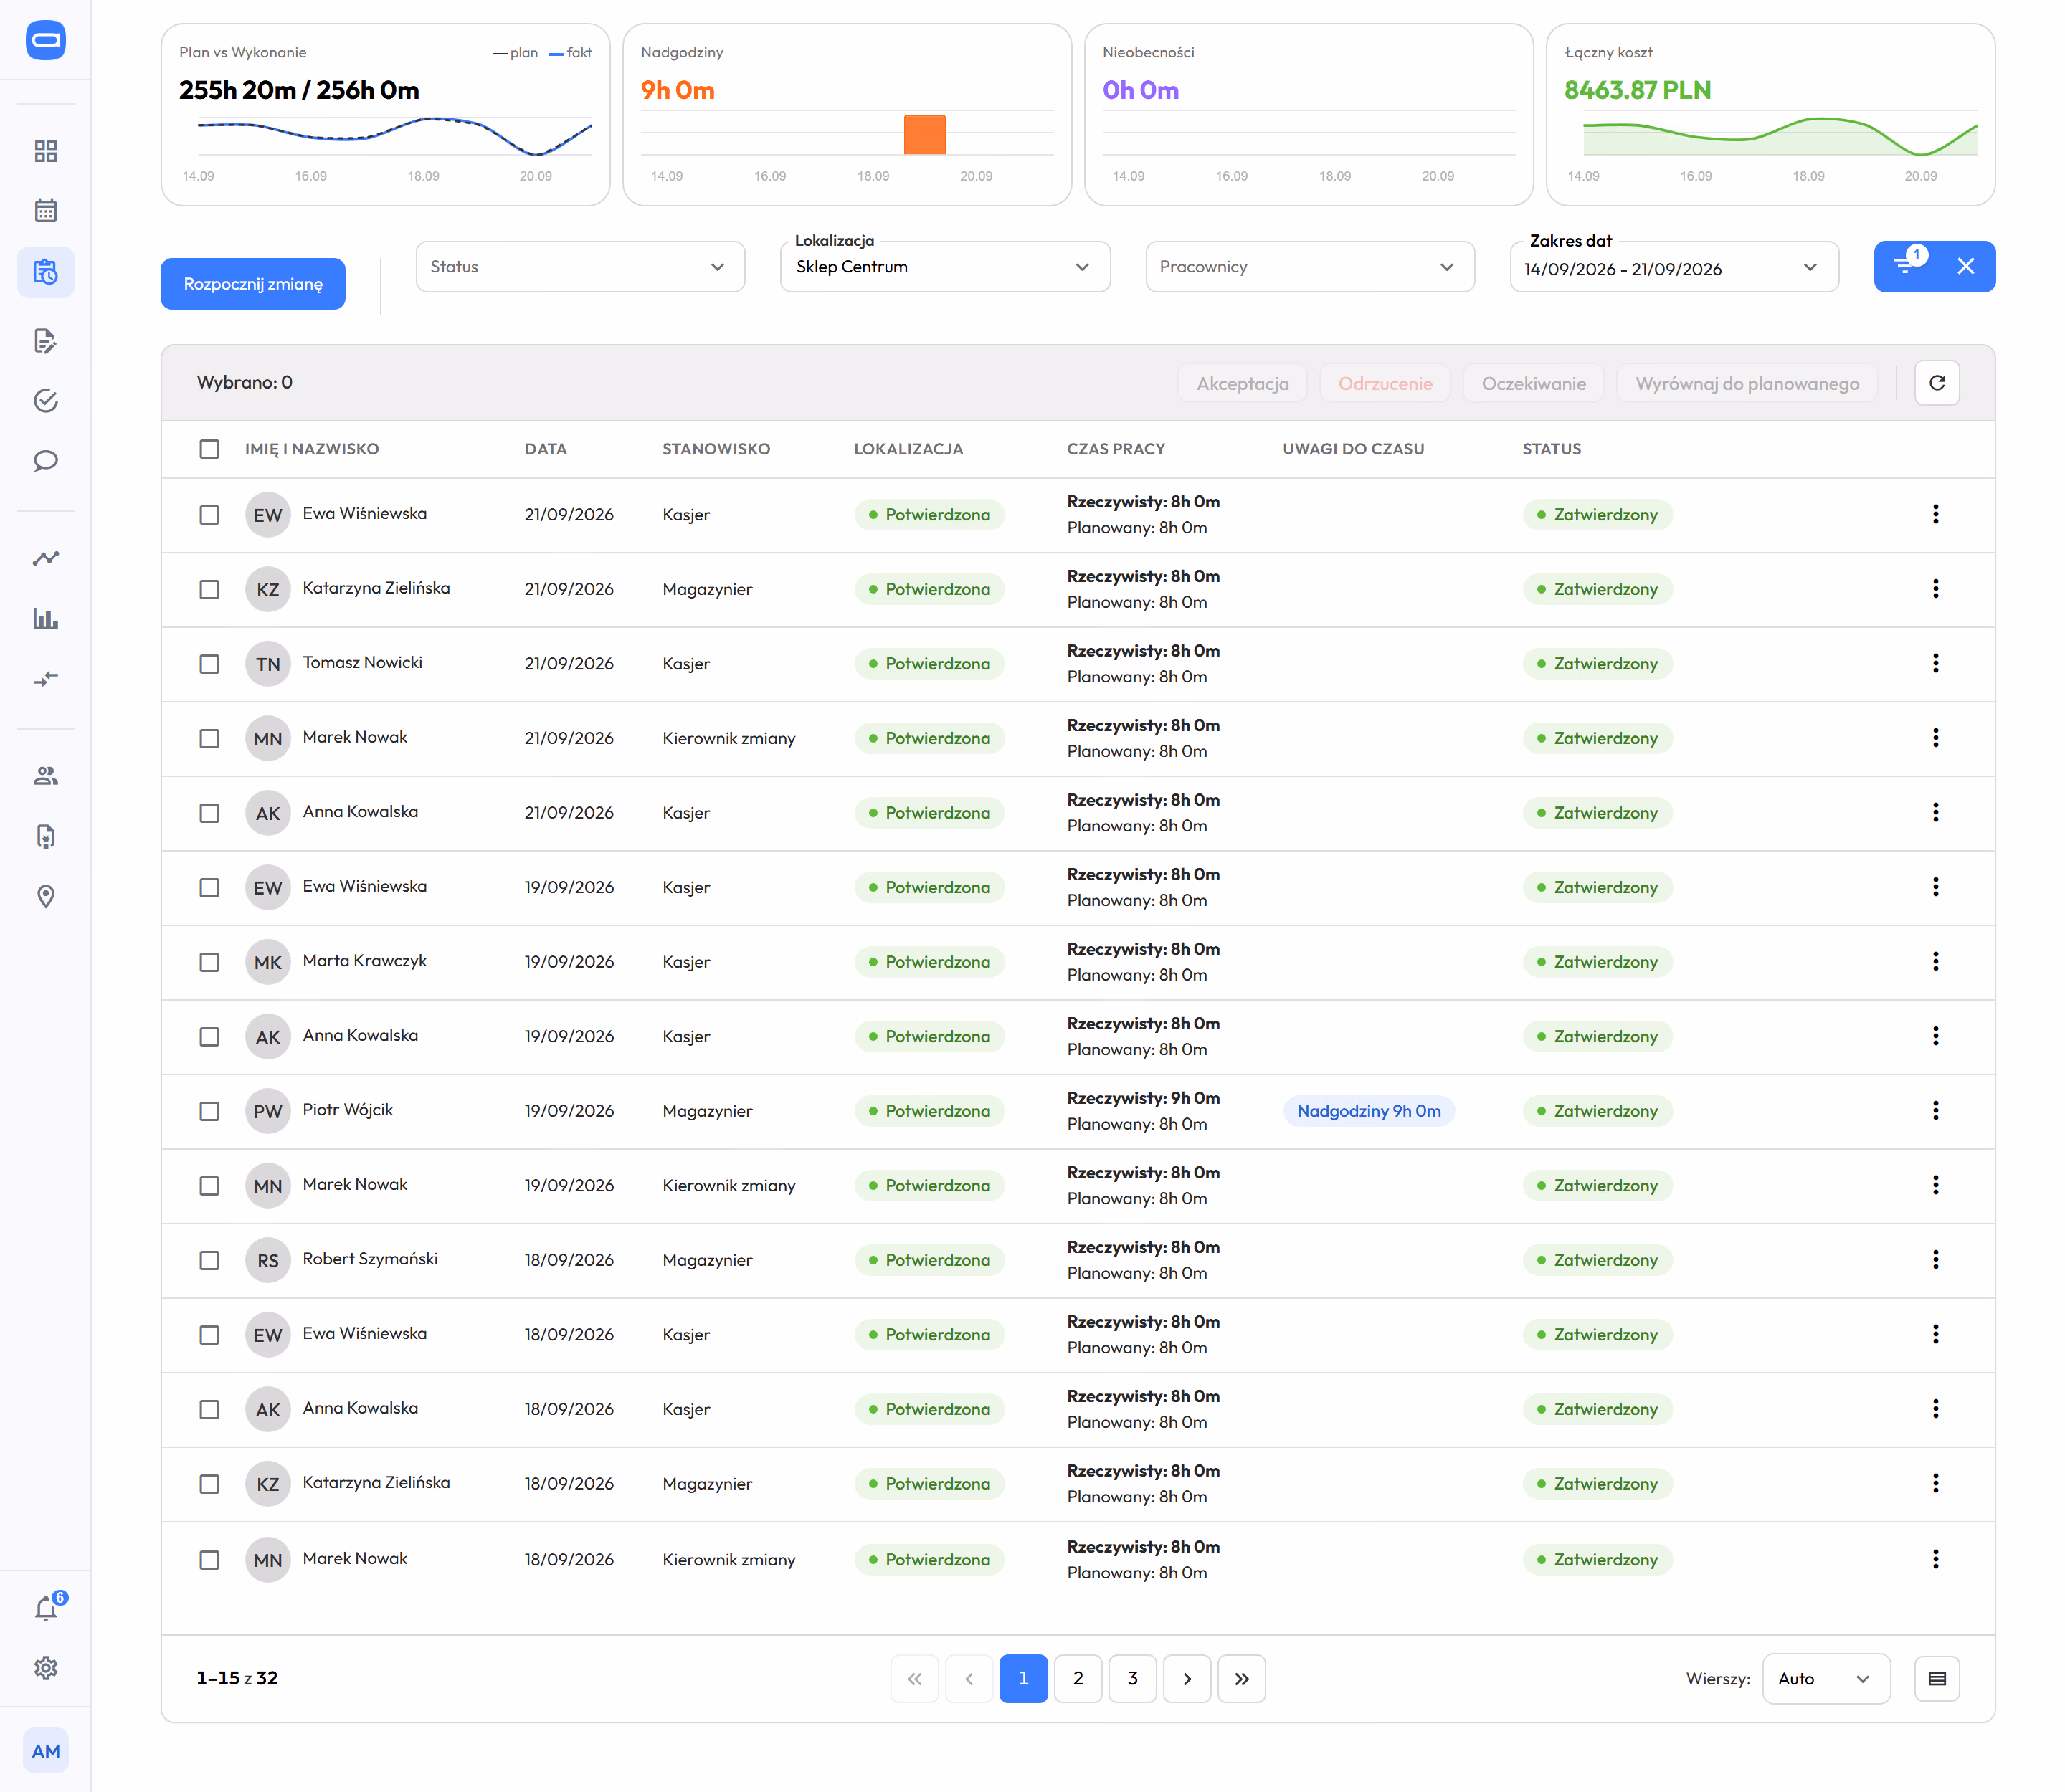This screenshot has height=1792, width=2065.
Task: Go to page 1 of the table
Action: pyautogui.click(x=1023, y=1679)
